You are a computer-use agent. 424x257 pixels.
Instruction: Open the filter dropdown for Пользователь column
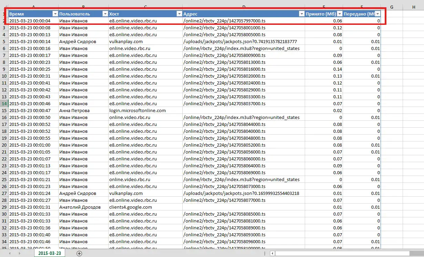[105, 14]
